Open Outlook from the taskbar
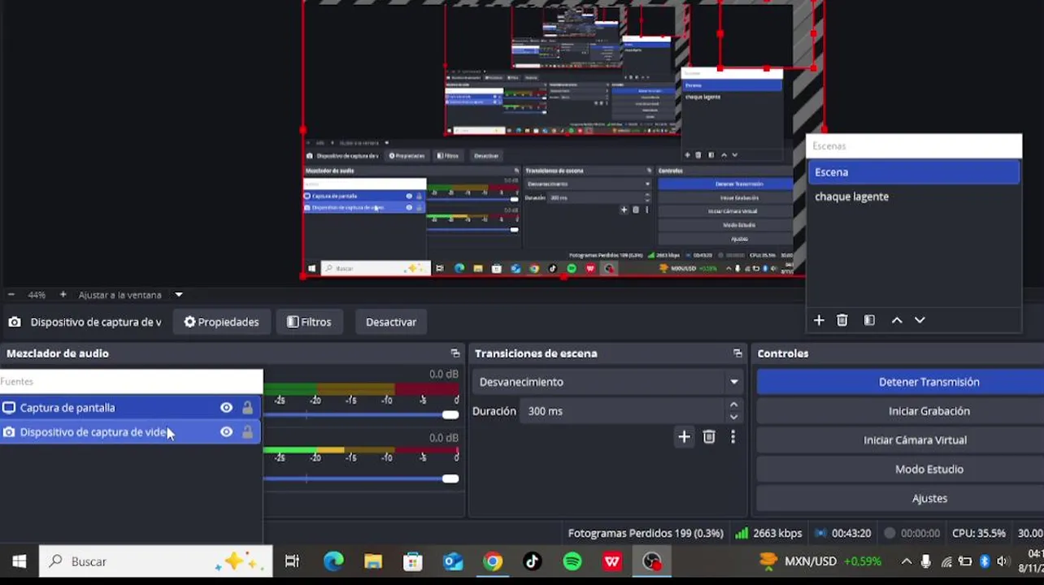Viewport: 1044px width, 585px height. pos(453,561)
